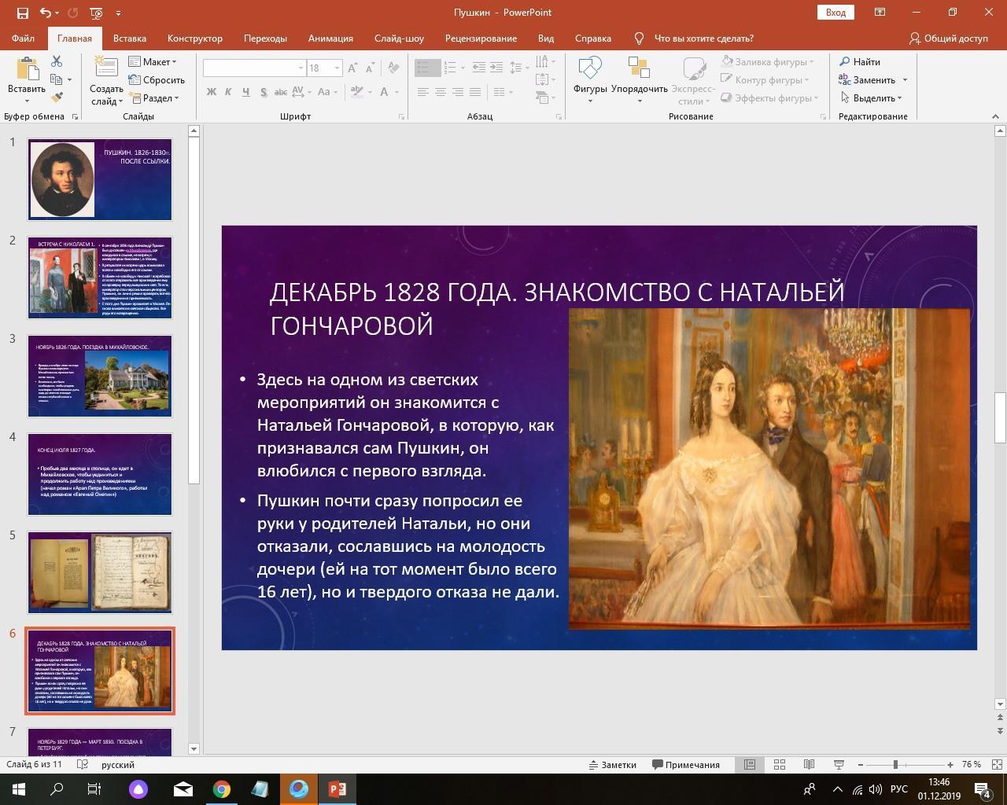Toggle the Примечания comments pane
The height and width of the screenshot is (805, 1007).
685,764
